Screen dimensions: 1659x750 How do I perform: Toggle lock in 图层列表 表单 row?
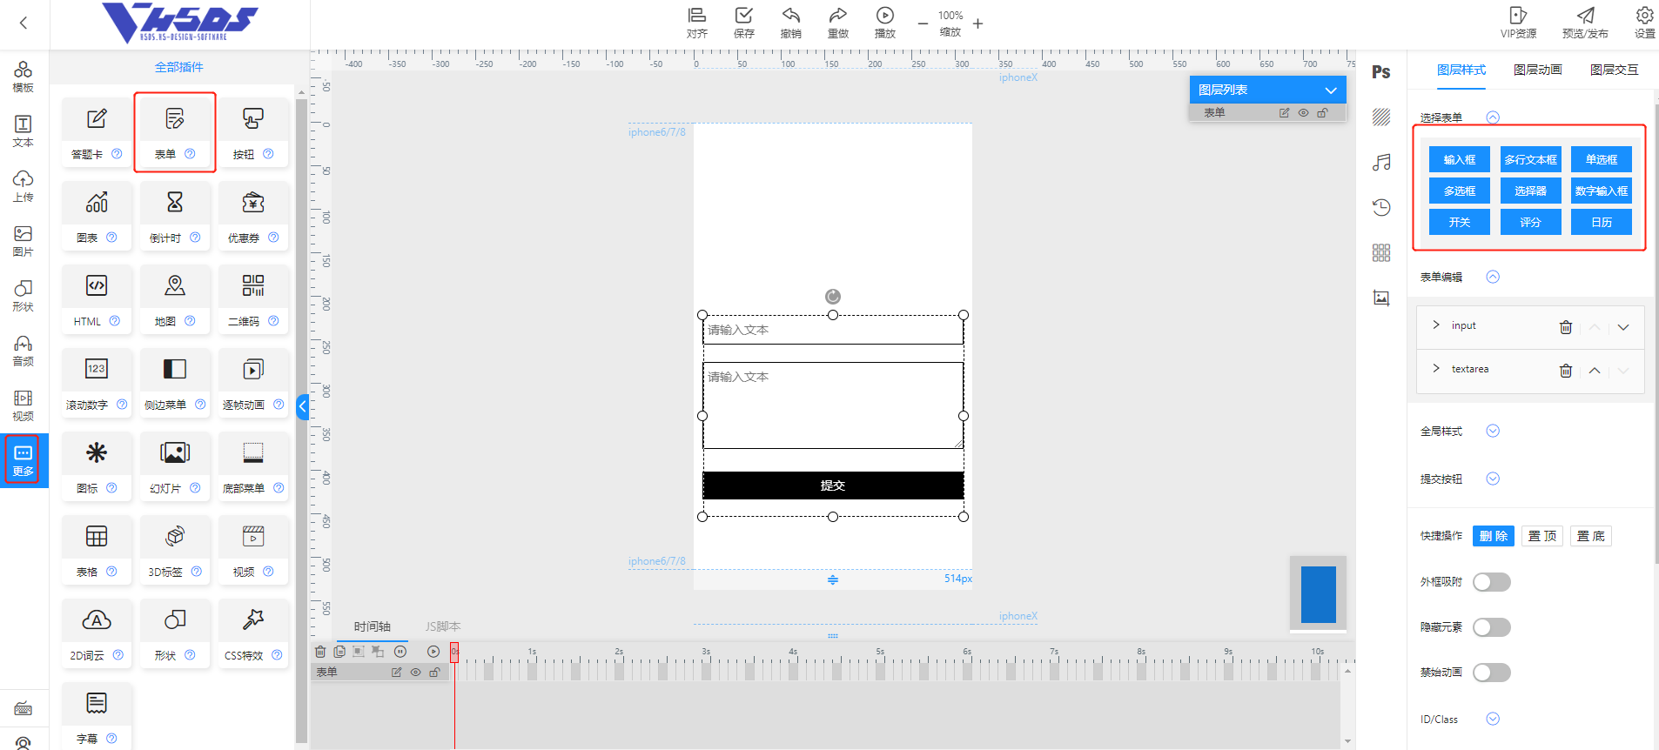[1322, 113]
